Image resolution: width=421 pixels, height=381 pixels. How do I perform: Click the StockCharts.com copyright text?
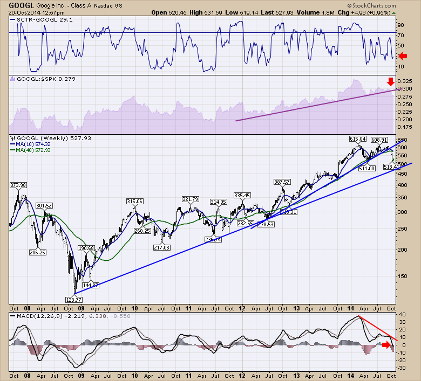[371, 5]
